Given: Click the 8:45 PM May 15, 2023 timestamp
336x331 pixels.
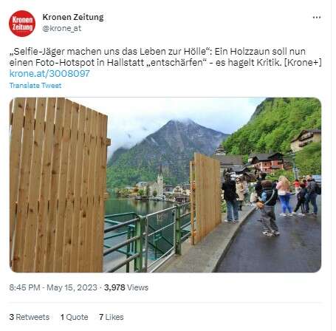Looking at the screenshot, I should tap(53, 287).
